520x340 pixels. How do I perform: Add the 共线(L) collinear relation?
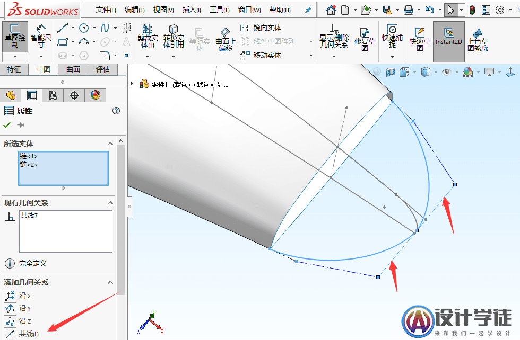(22, 334)
